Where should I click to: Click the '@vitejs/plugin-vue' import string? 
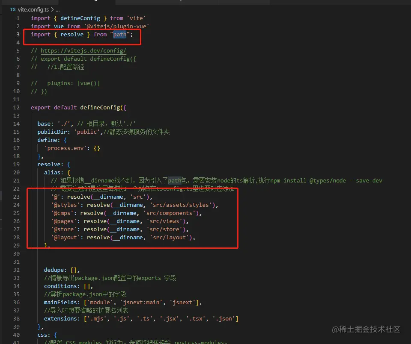(116, 26)
